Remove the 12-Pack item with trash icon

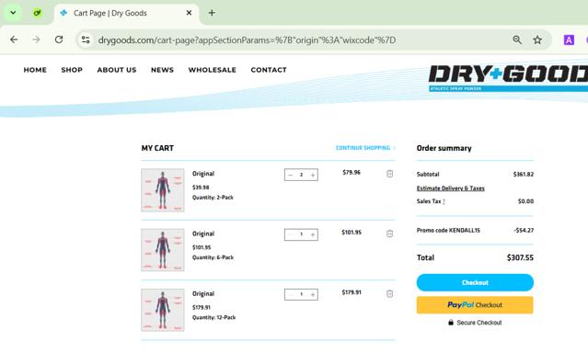pyautogui.click(x=389, y=293)
